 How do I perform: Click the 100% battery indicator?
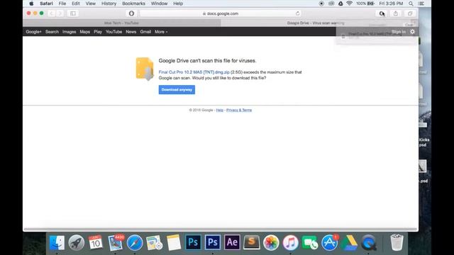[365, 4]
